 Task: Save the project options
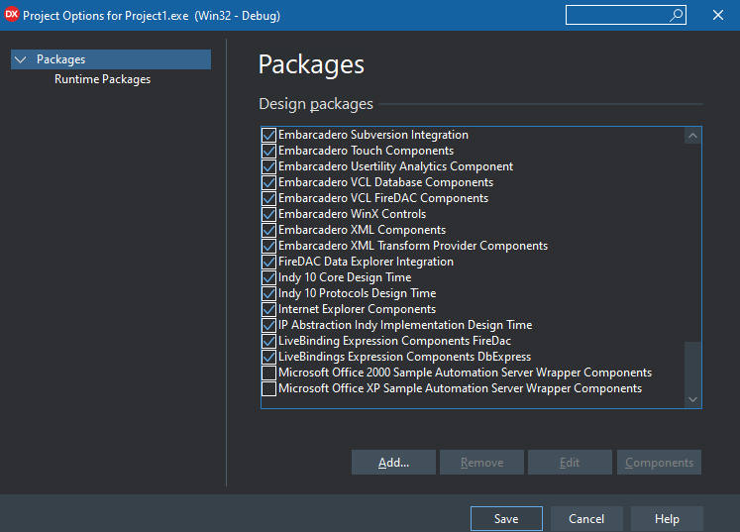click(x=506, y=519)
